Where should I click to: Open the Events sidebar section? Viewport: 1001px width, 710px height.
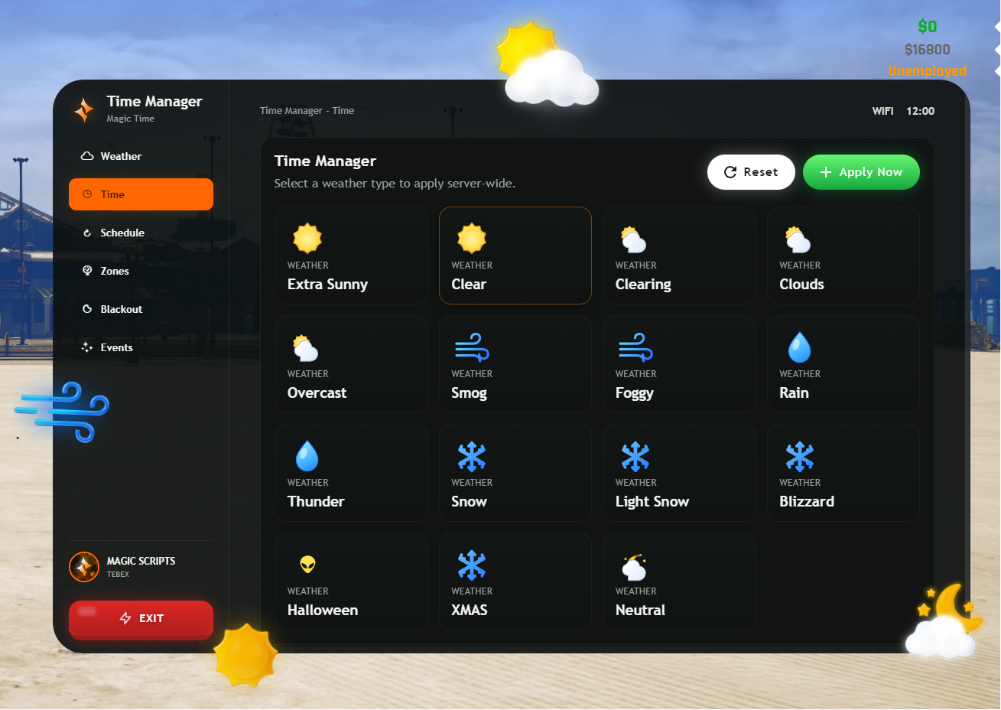click(141, 347)
